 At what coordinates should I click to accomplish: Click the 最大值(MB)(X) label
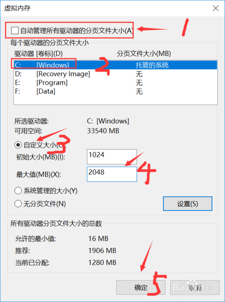coord(38,175)
